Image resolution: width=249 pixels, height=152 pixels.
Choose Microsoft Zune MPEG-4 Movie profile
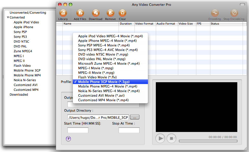pyautogui.click(x=110, y=63)
